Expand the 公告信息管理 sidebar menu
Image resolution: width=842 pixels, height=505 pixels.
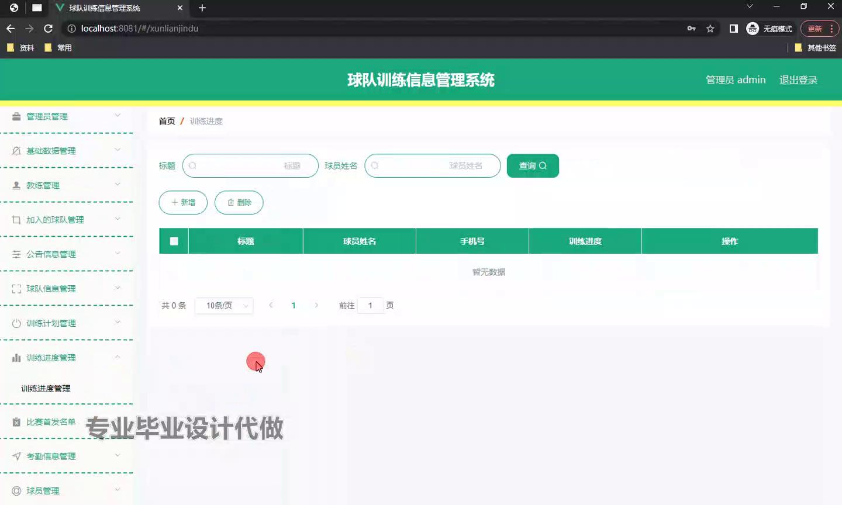coord(66,254)
